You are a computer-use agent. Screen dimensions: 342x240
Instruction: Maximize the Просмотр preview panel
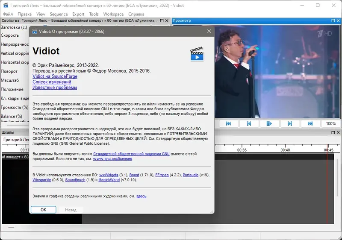point(333,20)
